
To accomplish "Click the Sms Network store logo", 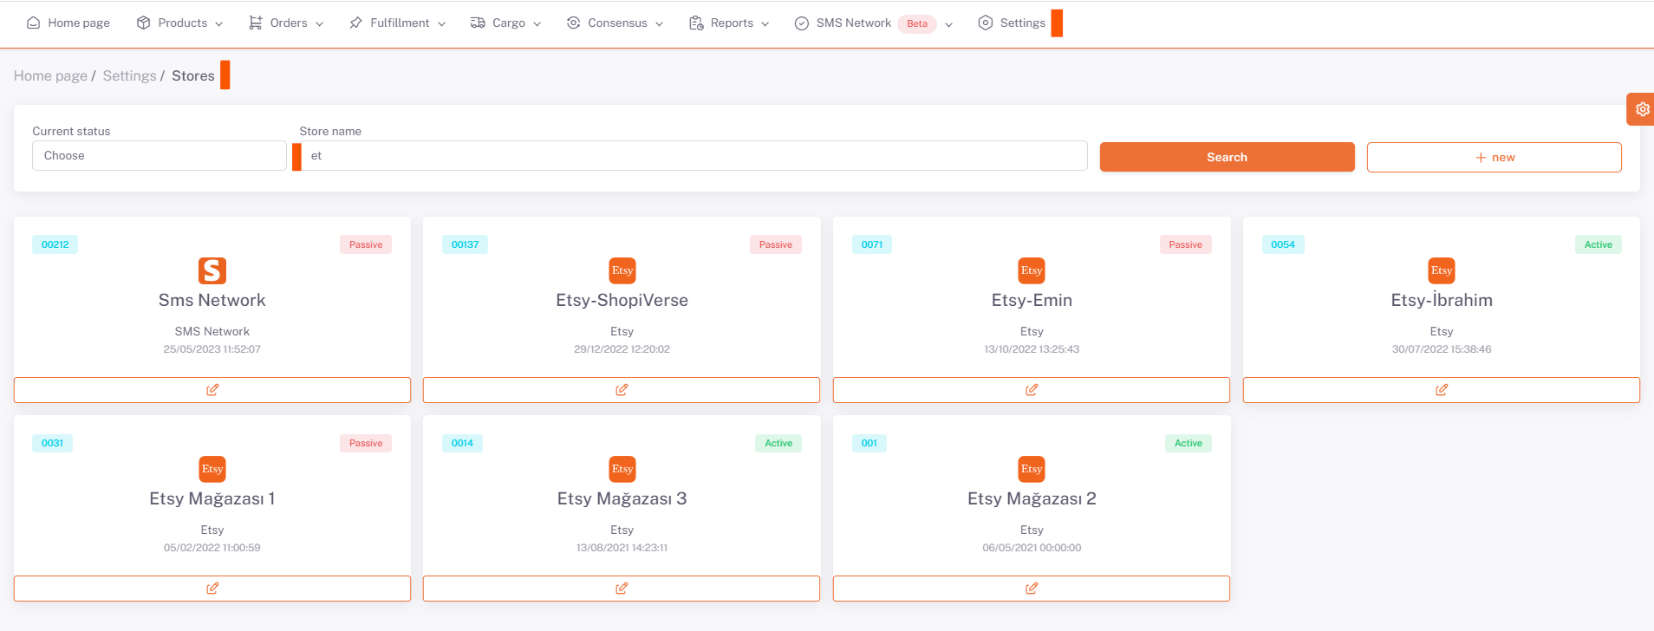I will tap(212, 270).
